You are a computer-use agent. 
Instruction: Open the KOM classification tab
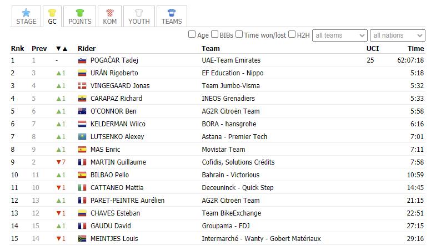click(109, 17)
